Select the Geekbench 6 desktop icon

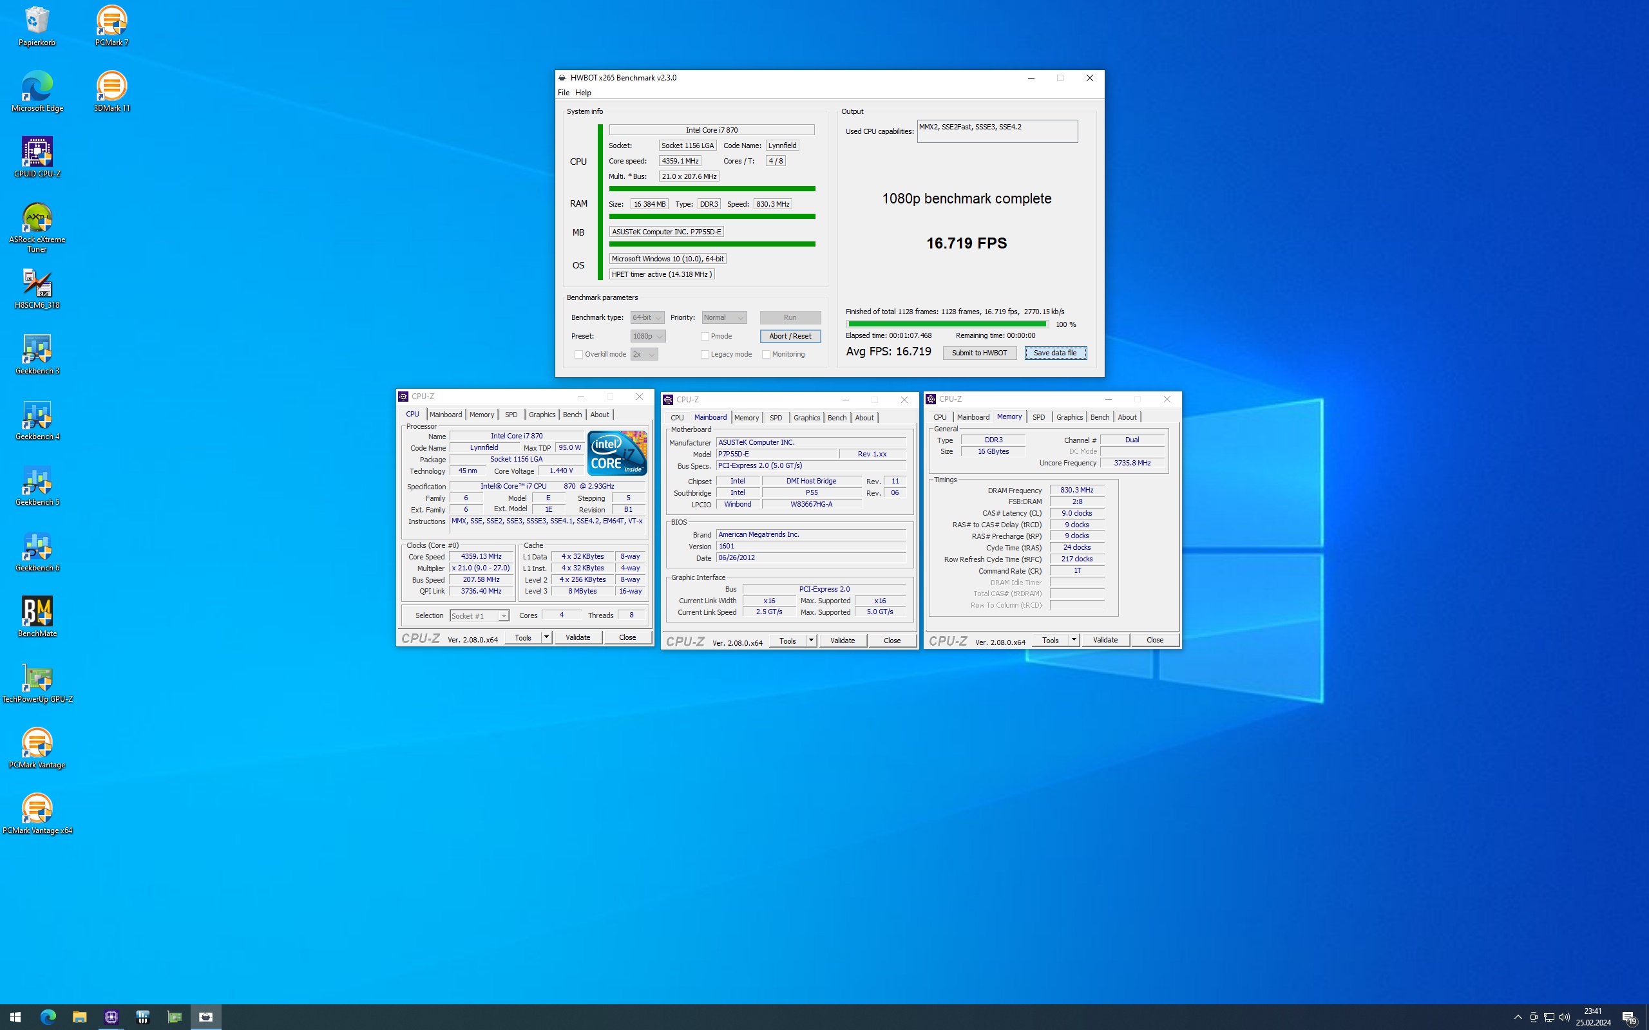click(x=37, y=551)
